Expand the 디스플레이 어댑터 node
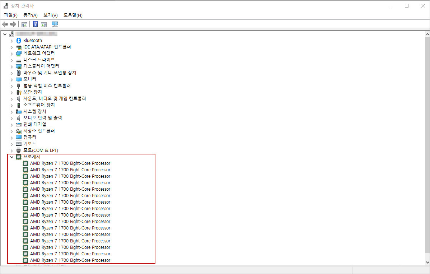 (x=11, y=67)
